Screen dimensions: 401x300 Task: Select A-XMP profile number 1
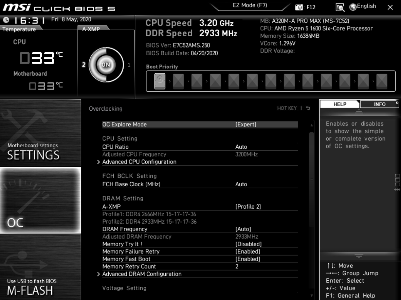click(x=129, y=65)
